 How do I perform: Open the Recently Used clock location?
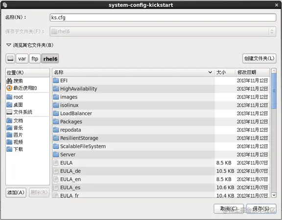9,88
